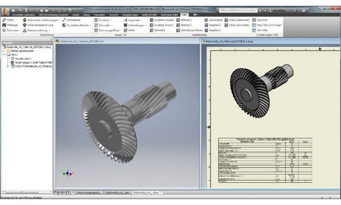Insert Einzelrad (Außen) manufacturing data

162,20
